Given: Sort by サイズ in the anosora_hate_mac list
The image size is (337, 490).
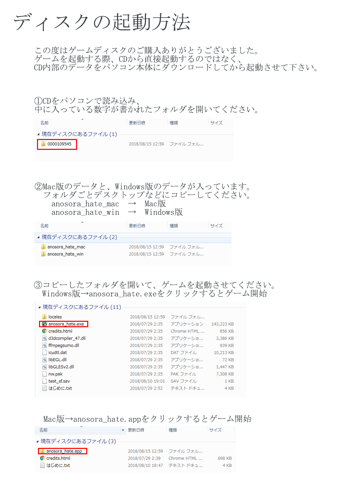Looking at the screenshot, I should (x=216, y=226).
